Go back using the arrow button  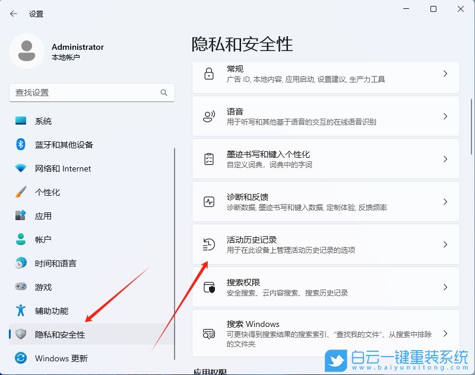click(x=12, y=13)
